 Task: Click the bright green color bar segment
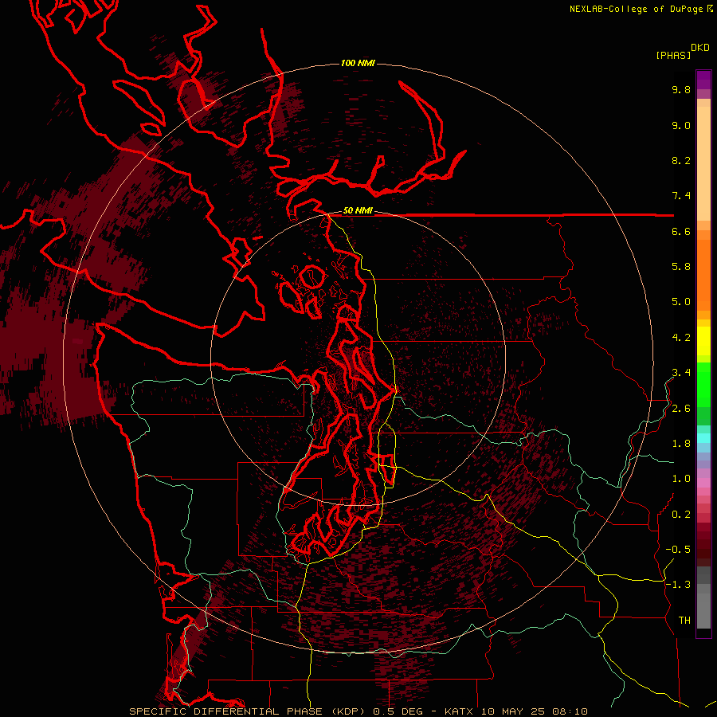coord(703,385)
